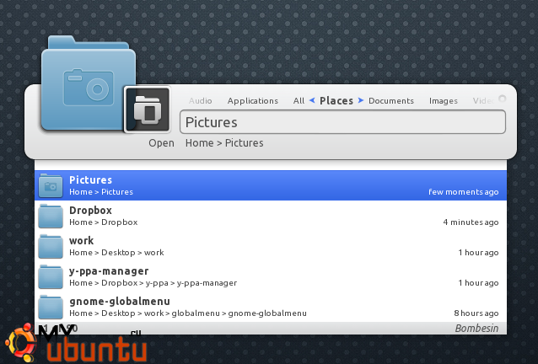Click the '8 hours ago' timestamp

[476, 313]
